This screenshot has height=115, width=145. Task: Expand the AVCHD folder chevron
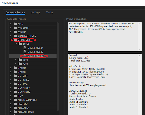[10, 32]
